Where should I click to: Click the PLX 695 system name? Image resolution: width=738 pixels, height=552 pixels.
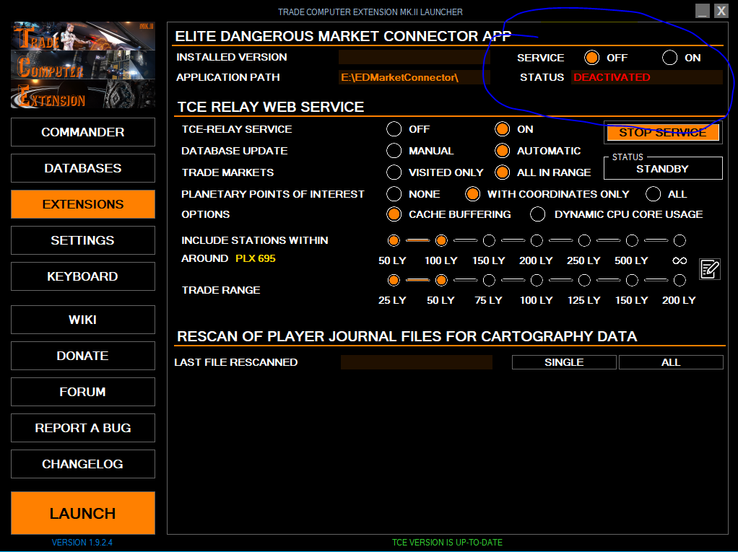256,258
